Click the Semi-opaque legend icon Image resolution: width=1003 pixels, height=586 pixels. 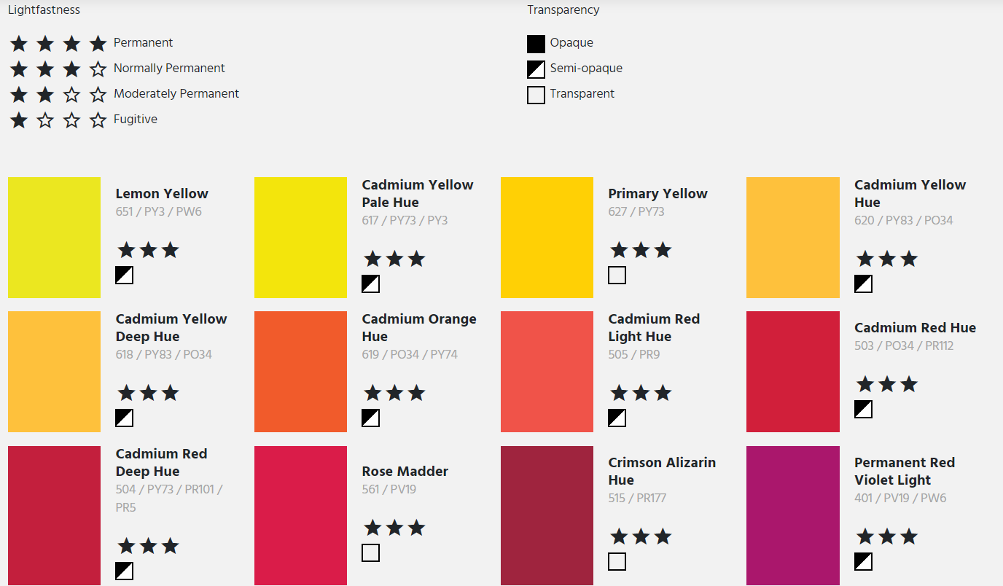[x=536, y=69]
